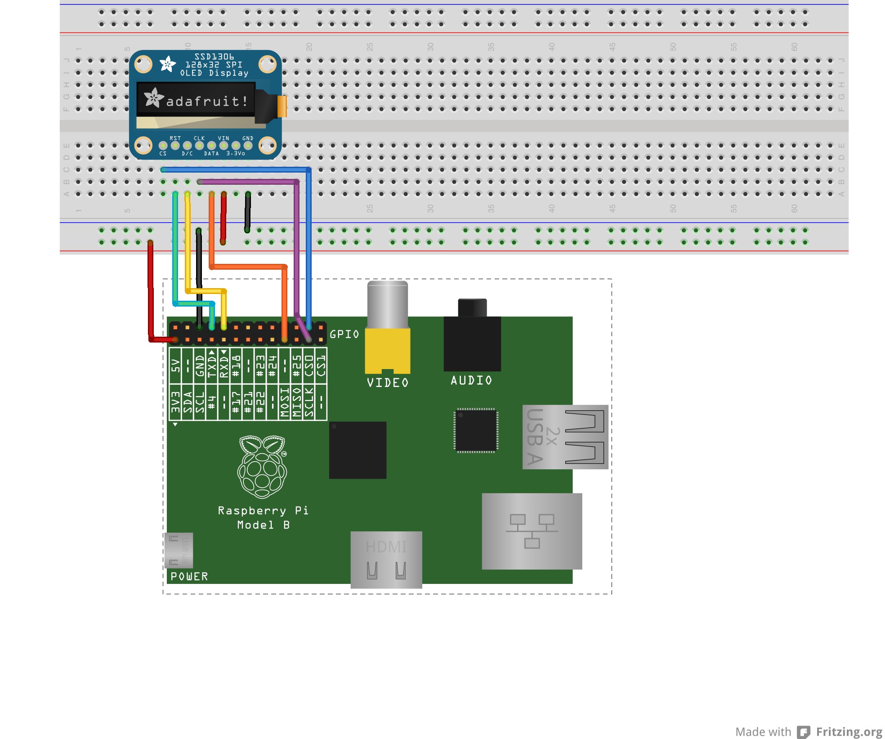885x739 pixels.
Task: Click the #22 cell in the GPIO table
Action: click(x=260, y=402)
